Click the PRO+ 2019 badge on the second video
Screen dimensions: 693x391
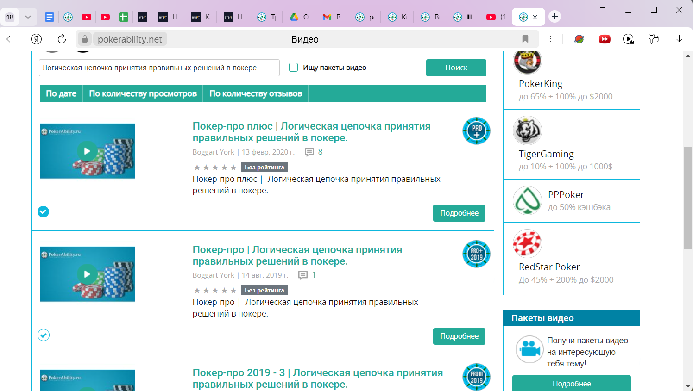click(x=476, y=254)
